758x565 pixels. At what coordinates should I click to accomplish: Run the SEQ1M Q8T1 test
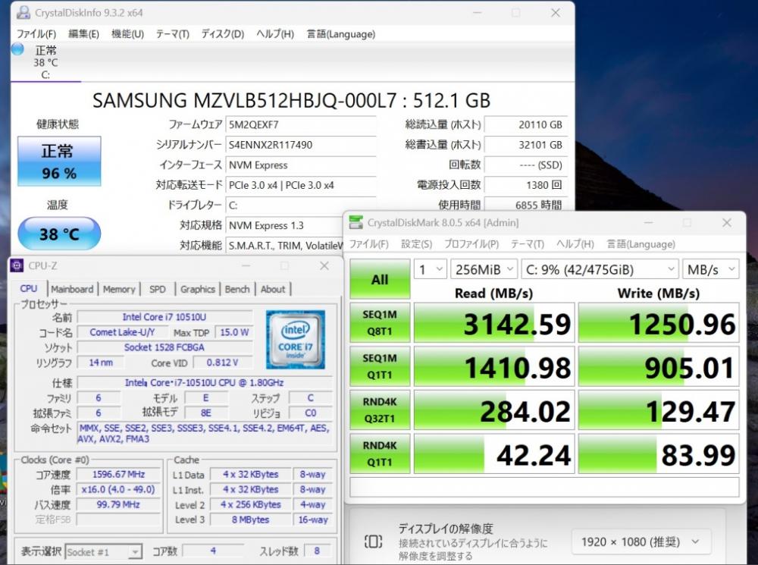tap(380, 322)
